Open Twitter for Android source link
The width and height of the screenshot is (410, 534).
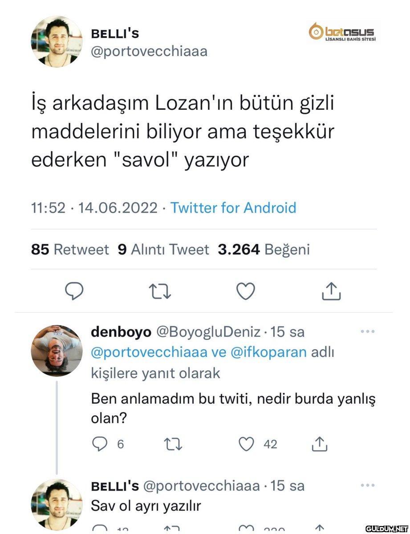[233, 208]
